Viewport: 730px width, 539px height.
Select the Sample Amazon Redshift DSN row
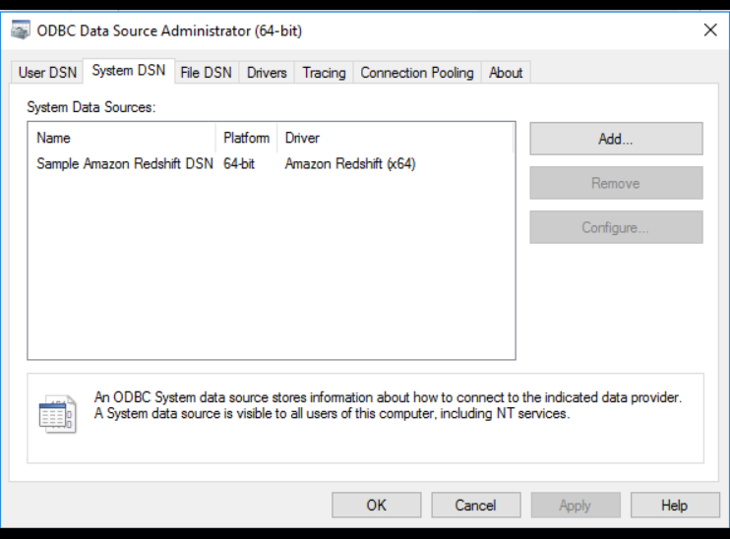pyautogui.click(x=271, y=164)
